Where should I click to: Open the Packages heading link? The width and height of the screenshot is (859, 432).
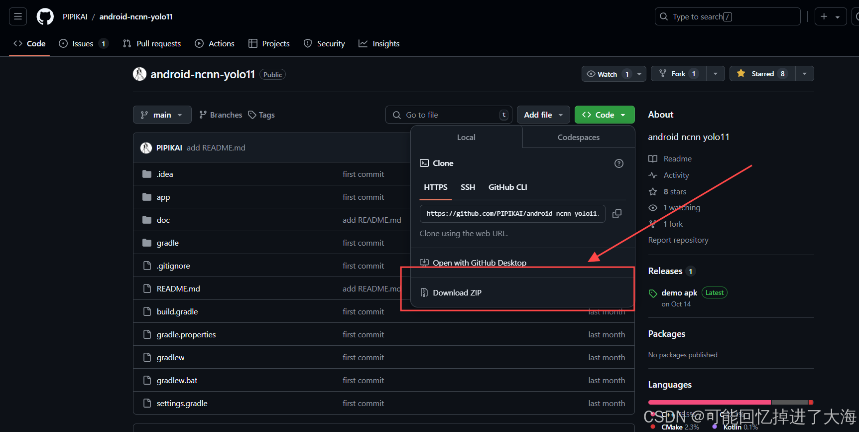pyautogui.click(x=667, y=334)
